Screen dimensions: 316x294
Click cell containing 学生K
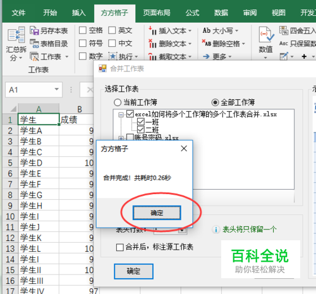39,238
